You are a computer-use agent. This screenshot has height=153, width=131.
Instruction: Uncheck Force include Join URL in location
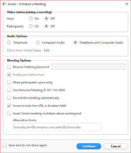[9, 105]
